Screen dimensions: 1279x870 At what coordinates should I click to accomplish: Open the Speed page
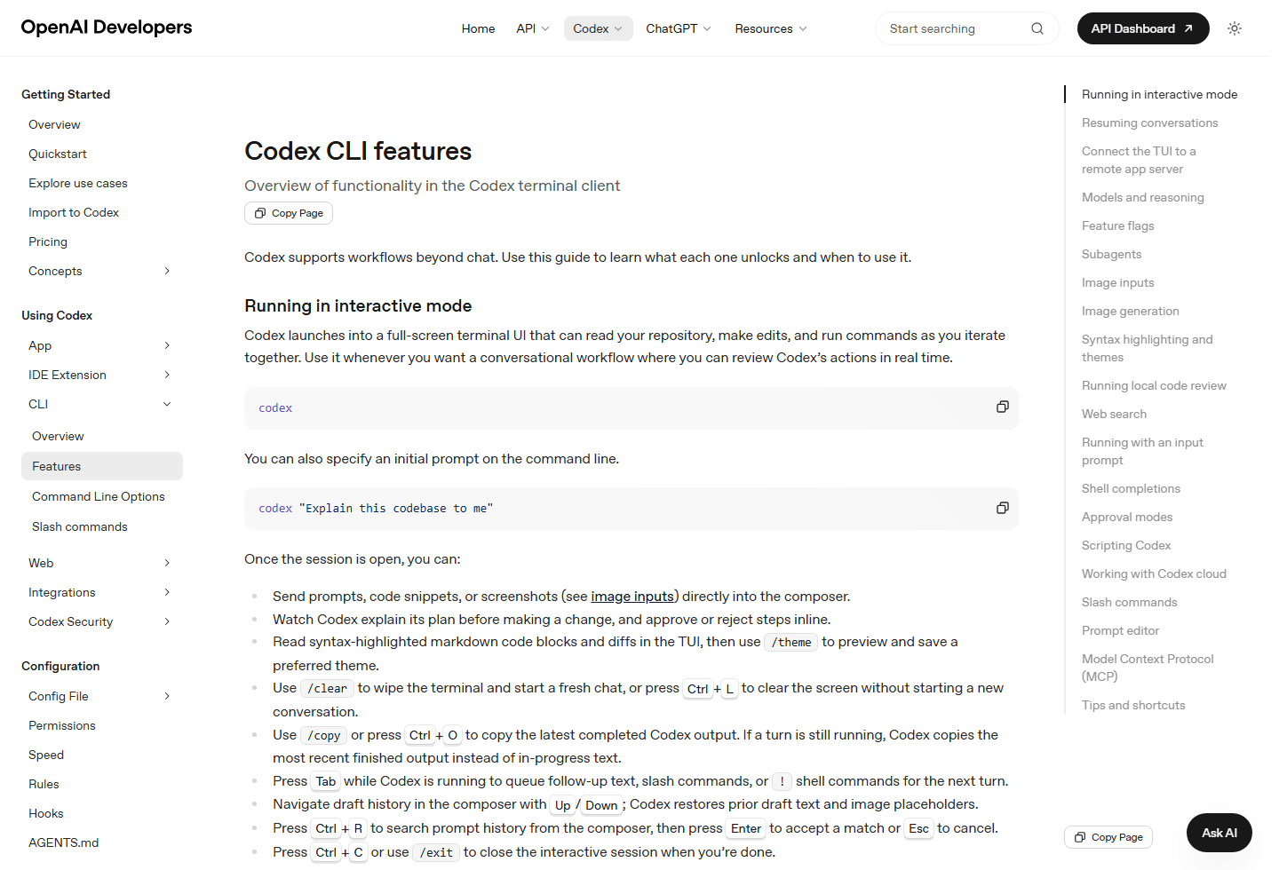(46, 755)
